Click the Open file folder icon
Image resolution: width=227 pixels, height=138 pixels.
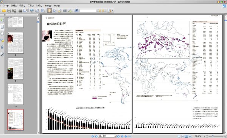[x=4, y=11]
